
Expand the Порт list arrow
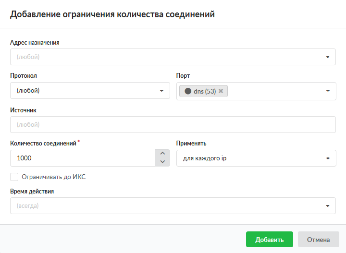pos(328,91)
